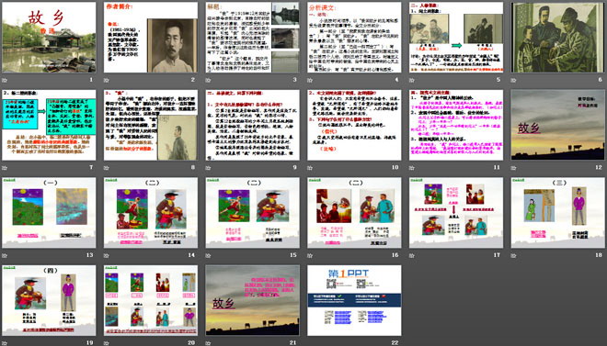Select slide 18 labeled (三)

tap(558, 213)
